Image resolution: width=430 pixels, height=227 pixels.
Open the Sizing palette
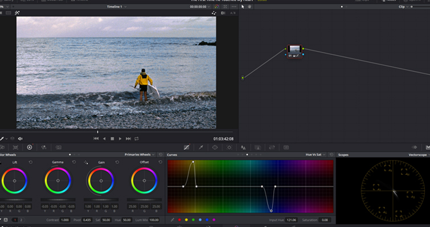point(272,147)
